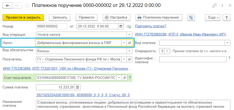Expand Очередность dropdown arrow
The width and height of the screenshot is (234, 110).
[167, 51]
